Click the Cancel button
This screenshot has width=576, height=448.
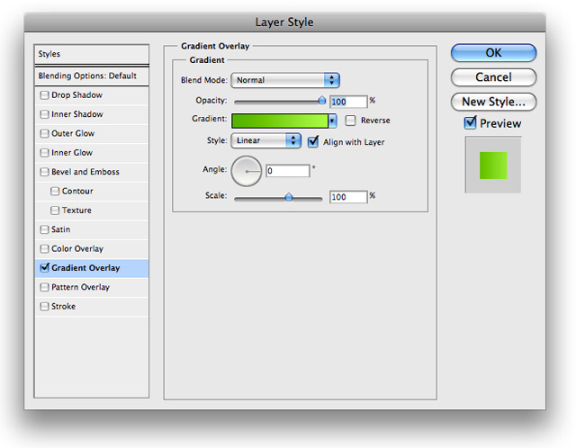coord(493,77)
